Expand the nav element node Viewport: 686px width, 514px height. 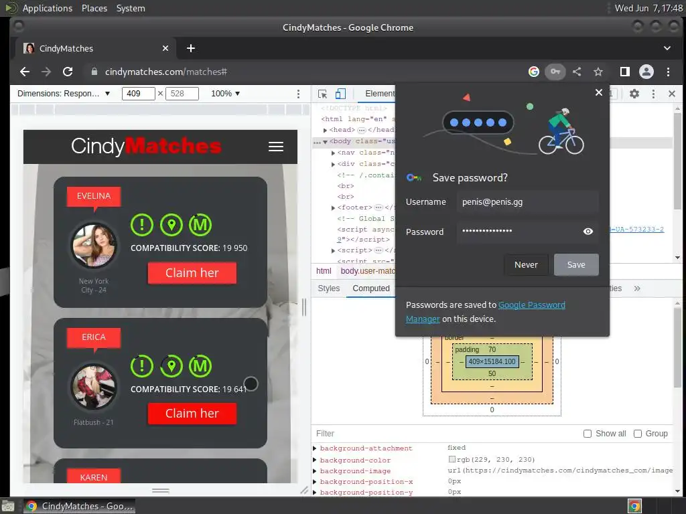pyautogui.click(x=334, y=153)
